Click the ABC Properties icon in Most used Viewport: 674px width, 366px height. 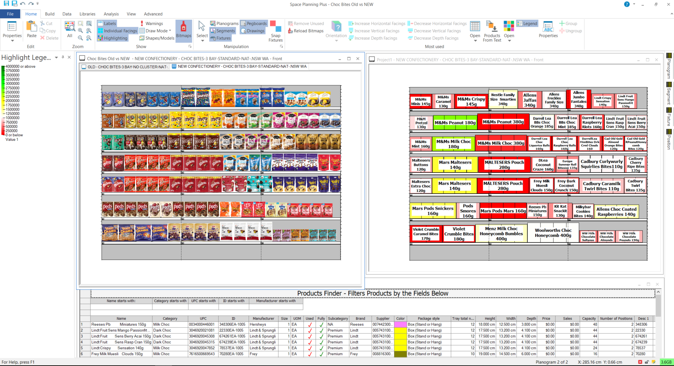[x=548, y=26]
